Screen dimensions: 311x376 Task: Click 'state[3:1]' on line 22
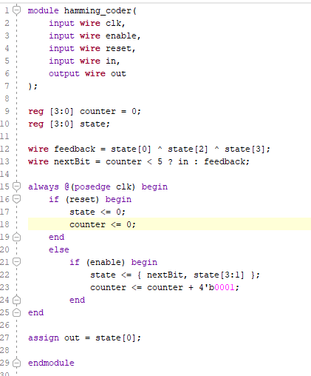point(219,275)
